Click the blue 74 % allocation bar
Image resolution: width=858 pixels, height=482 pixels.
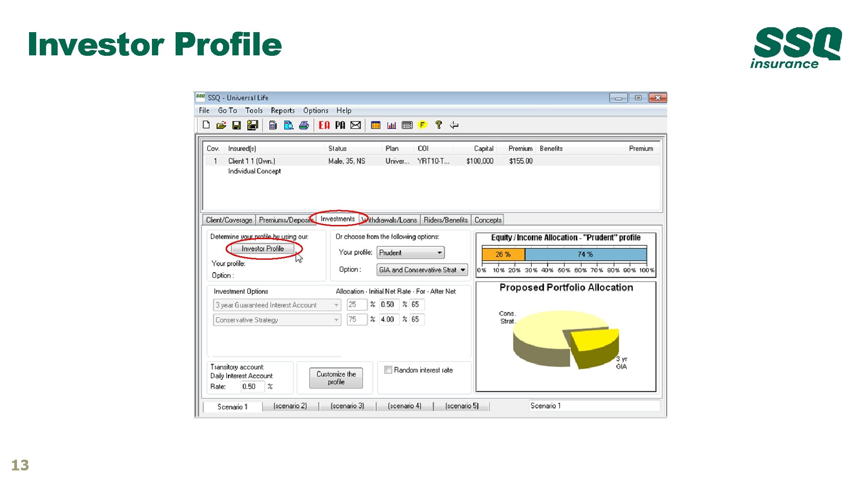[585, 254]
